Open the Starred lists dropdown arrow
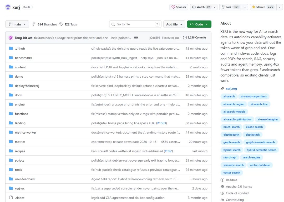 pyautogui.click(x=280, y=7)
